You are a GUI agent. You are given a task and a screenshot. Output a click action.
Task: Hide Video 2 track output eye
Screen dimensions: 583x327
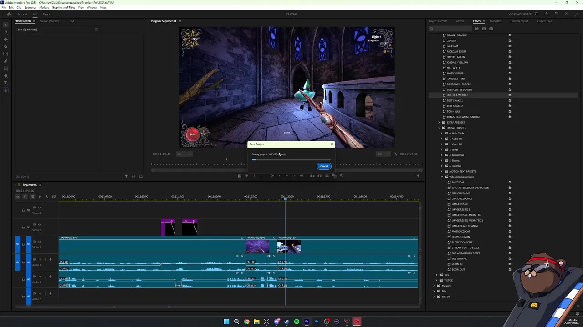click(x=39, y=224)
